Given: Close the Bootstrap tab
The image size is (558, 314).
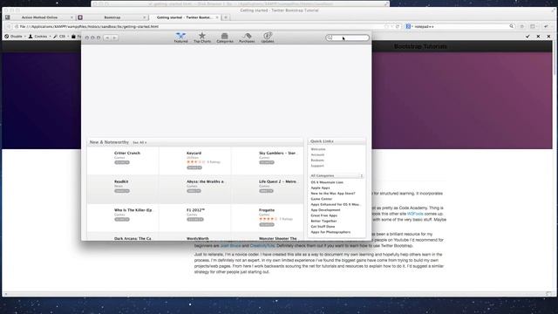Looking at the screenshot, I should tap(144, 17).
